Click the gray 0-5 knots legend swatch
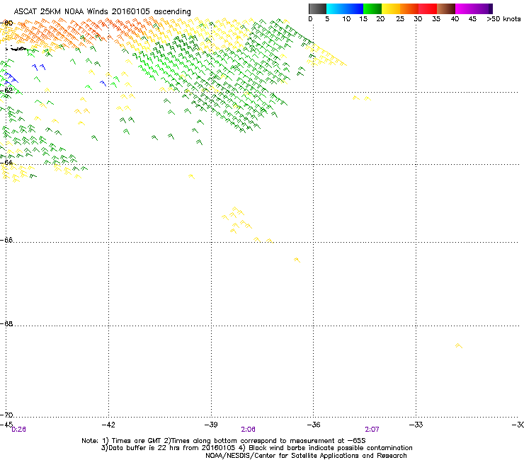Screen dimensions: 524x460 (317, 8)
